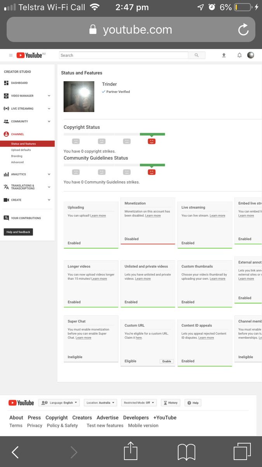
Task: Open the account avatar menu
Action: pyautogui.click(x=251, y=55)
